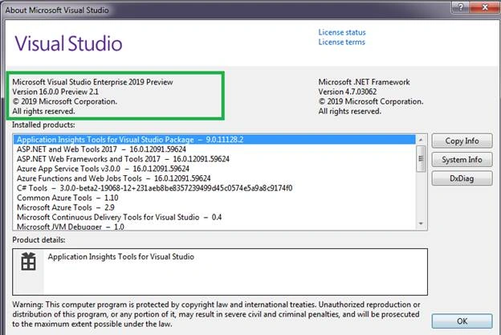This screenshot has height=335, width=501.
Task: Click the .NET Framework Version 4.7.03062 text
Action: coord(348,92)
